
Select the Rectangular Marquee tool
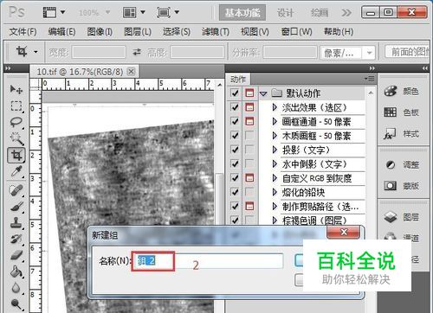(16, 105)
